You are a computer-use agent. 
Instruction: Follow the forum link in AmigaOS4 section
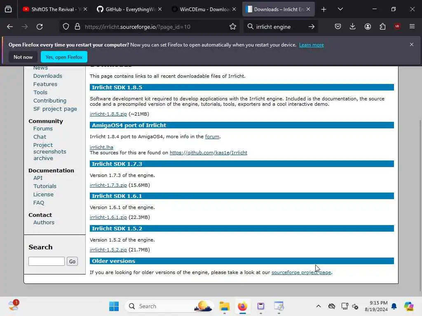(x=212, y=137)
